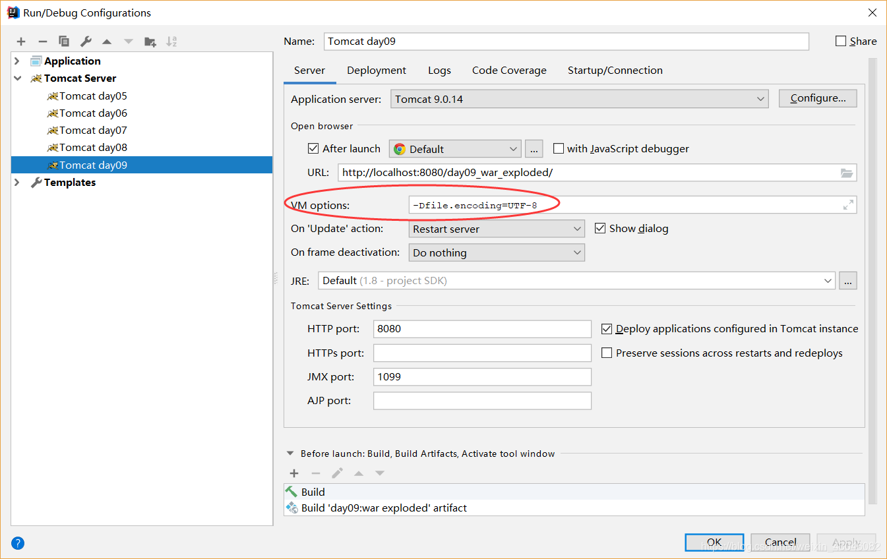
Task: Add a before launch task
Action: pos(294,473)
